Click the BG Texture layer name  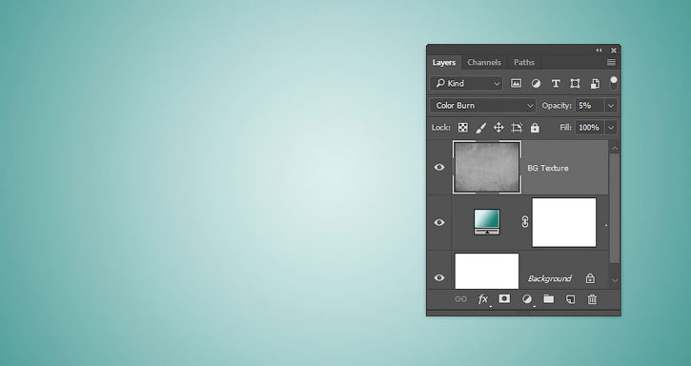coord(548,168)
